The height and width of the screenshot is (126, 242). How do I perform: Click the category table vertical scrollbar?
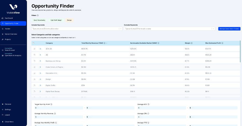(x=240, y=51)
